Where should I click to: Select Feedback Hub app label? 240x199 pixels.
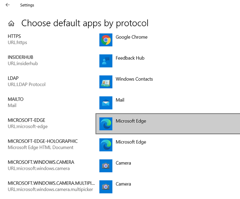pyautogui.click(x=130, y=58)
